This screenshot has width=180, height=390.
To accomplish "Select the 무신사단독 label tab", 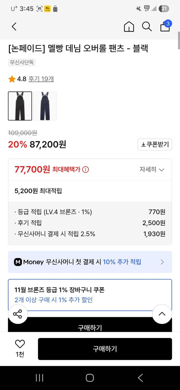I will point(22,62).
